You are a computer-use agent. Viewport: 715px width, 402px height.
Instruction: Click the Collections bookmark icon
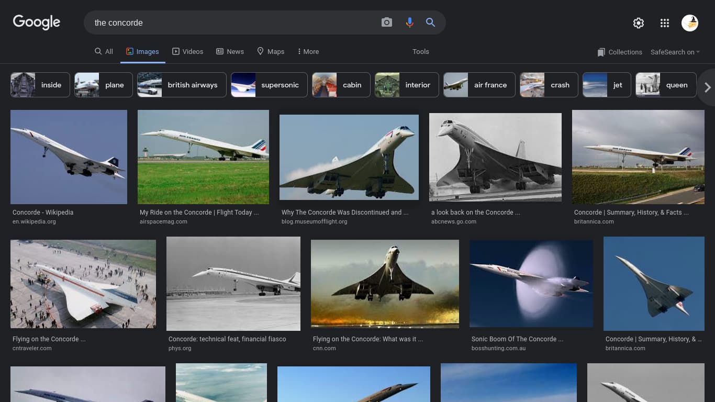tap(601, 52)
